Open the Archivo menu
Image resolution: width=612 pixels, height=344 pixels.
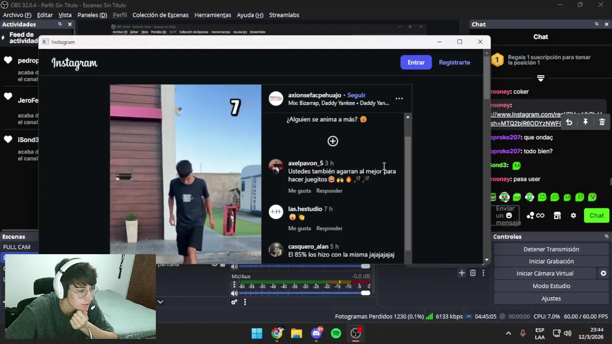(17, 15)
